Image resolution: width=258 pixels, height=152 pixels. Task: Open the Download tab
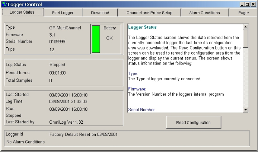coord(100,13)
